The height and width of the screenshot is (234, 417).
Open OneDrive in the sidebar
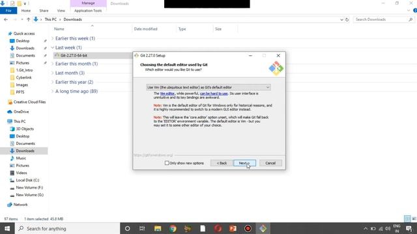pos(21,112)
